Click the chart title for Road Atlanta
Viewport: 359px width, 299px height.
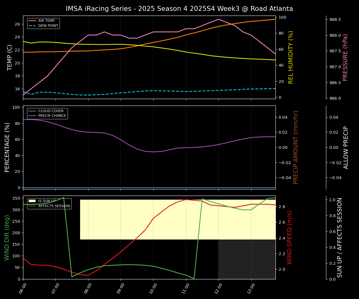click(x=179, y=9)
